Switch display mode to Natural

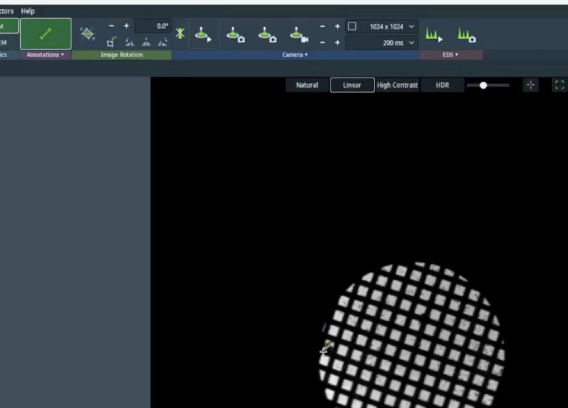[307, 85]
